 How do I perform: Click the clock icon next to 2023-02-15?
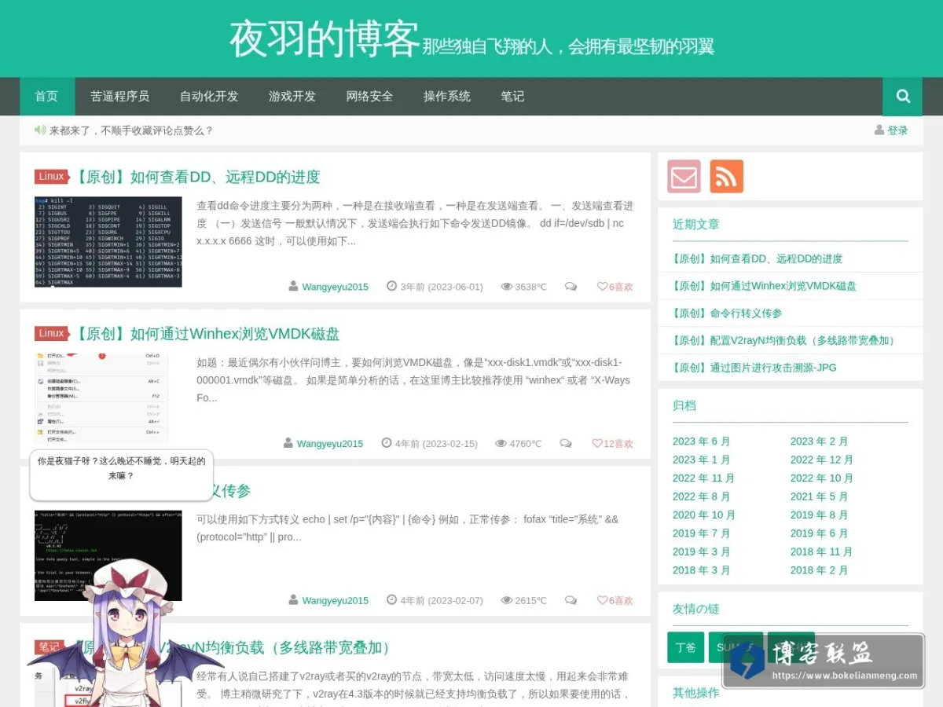(x=387, y=443)
